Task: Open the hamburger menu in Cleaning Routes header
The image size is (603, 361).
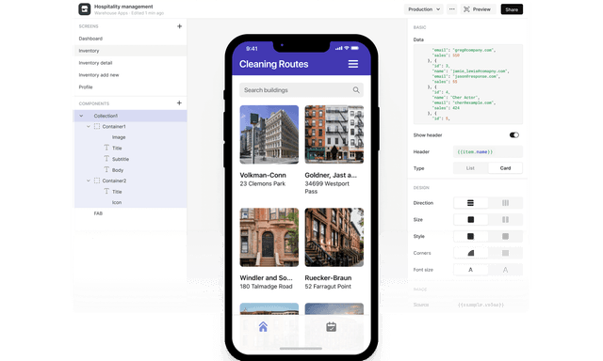Action: [353, 64]
